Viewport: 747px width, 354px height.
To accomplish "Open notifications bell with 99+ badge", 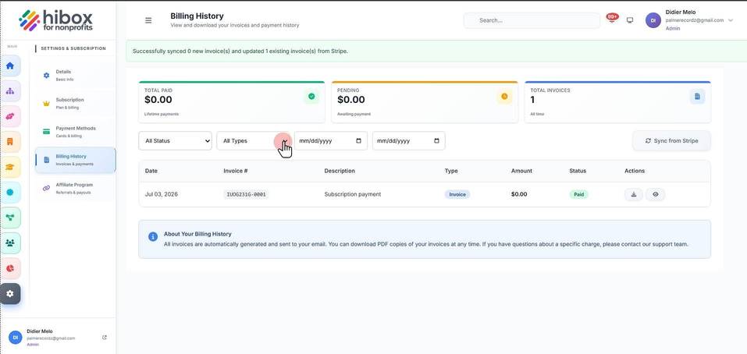I will click(x=612, y=19).
